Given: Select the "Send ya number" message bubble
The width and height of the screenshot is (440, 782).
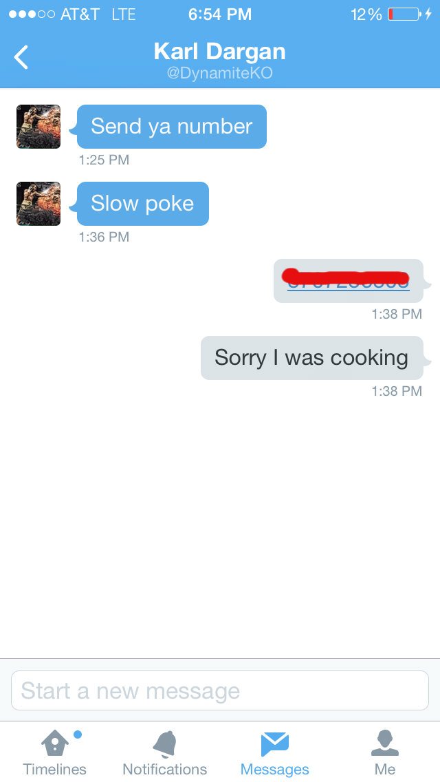Looking at the screenshot, I should pos(171,127).
